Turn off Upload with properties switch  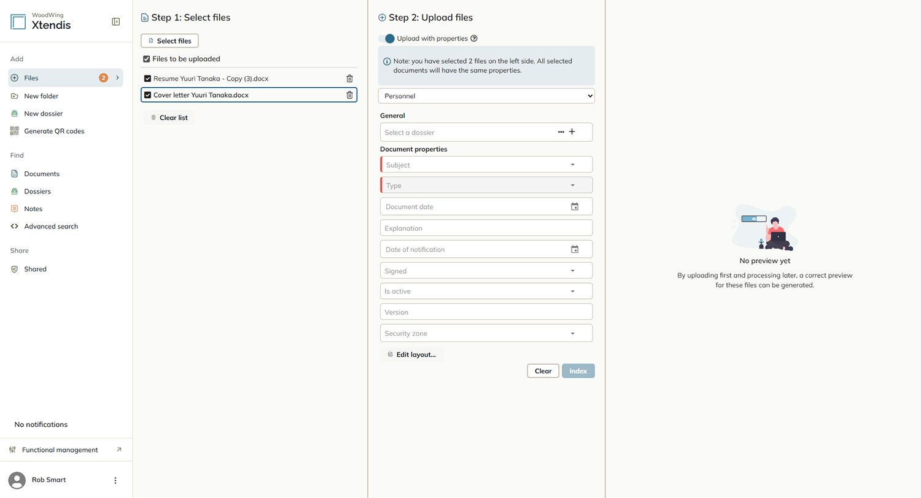[x=387, y=39]
